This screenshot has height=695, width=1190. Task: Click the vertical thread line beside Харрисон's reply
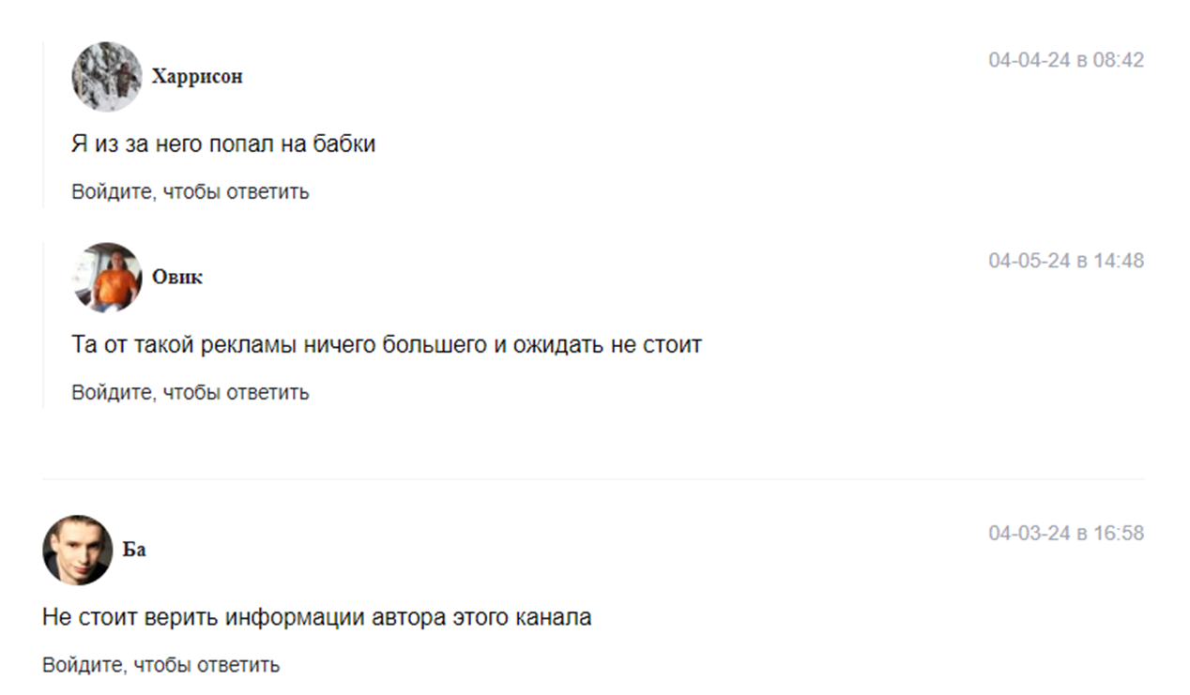[43, 124]
